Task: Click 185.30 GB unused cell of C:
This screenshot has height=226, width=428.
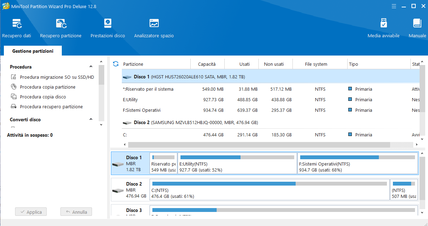Action: click(x=281, y=135)
